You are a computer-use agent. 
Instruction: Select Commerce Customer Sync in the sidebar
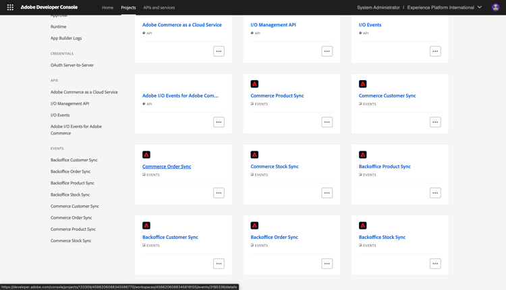pos(74,207)
